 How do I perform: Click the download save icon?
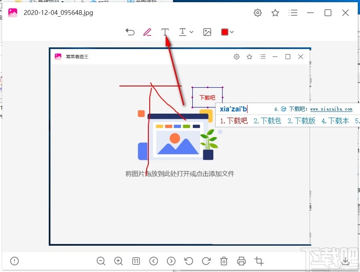click(x=346, y=261)
